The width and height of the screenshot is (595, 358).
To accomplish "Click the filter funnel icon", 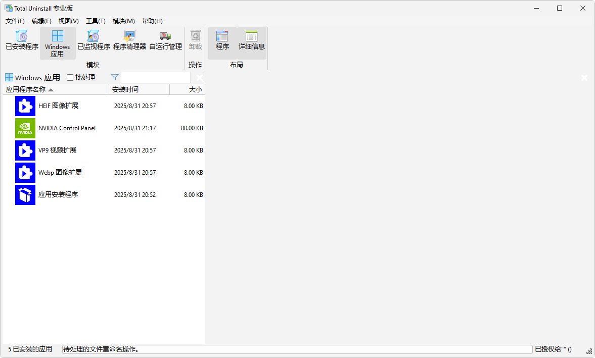I will coord(114,77).
